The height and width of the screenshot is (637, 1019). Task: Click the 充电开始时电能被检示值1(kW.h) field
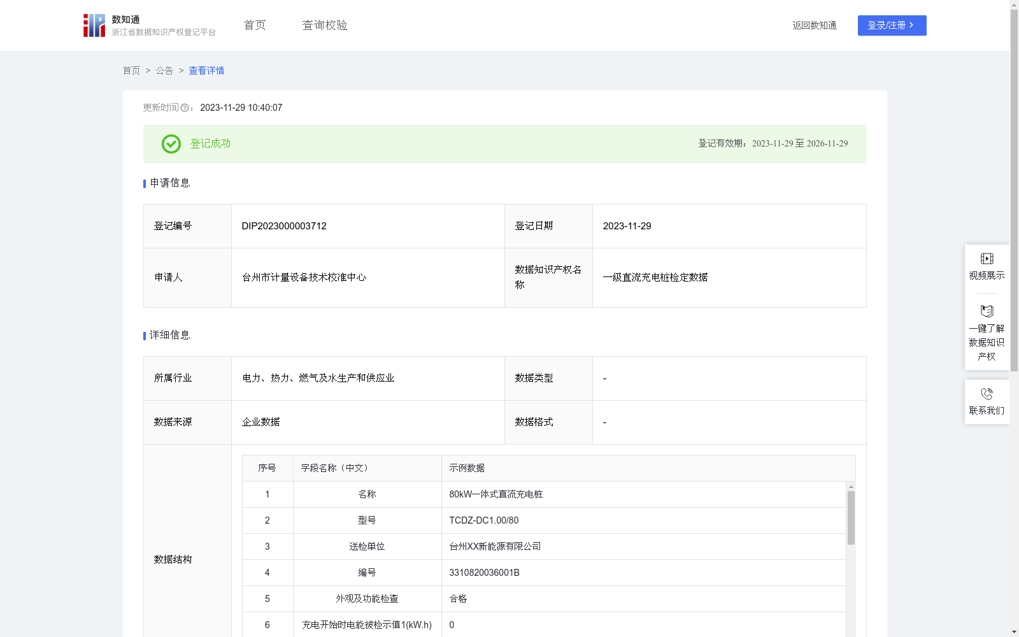(367, 625)
